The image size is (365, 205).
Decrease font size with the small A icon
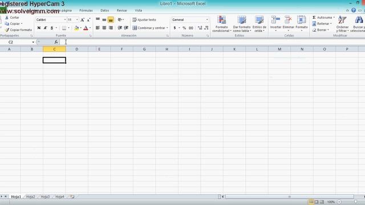click(88, 20)
